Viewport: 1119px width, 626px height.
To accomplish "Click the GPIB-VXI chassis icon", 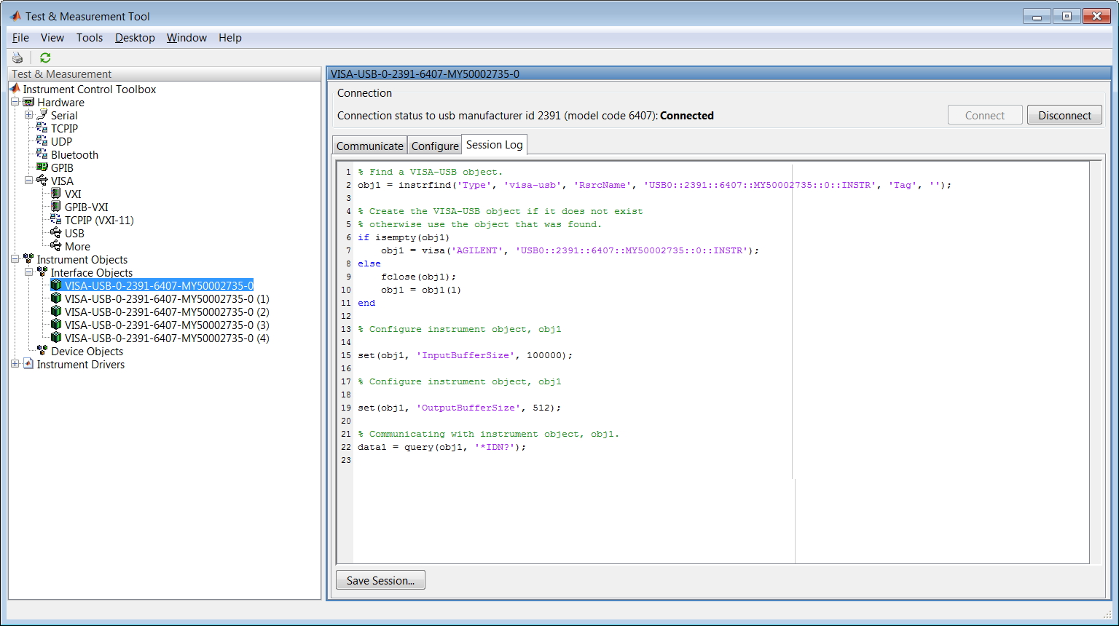I will tap(56, 207).
